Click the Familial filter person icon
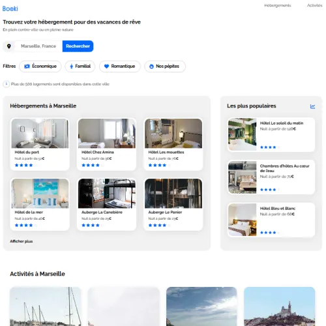Screen dimensions: 326x326 [71, 67]
